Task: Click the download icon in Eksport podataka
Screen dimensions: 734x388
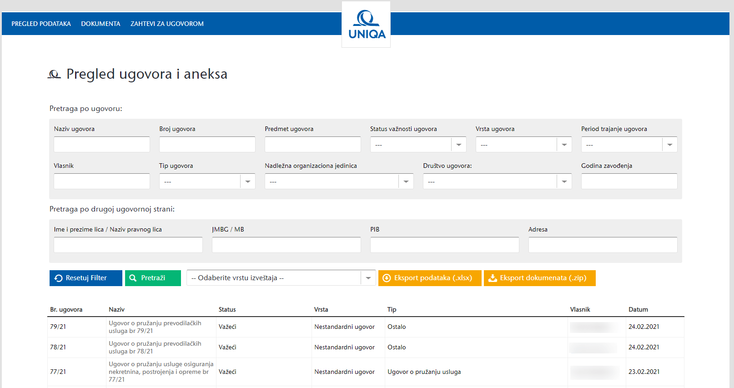Action: pyautogui.click(x=387, y=278)
